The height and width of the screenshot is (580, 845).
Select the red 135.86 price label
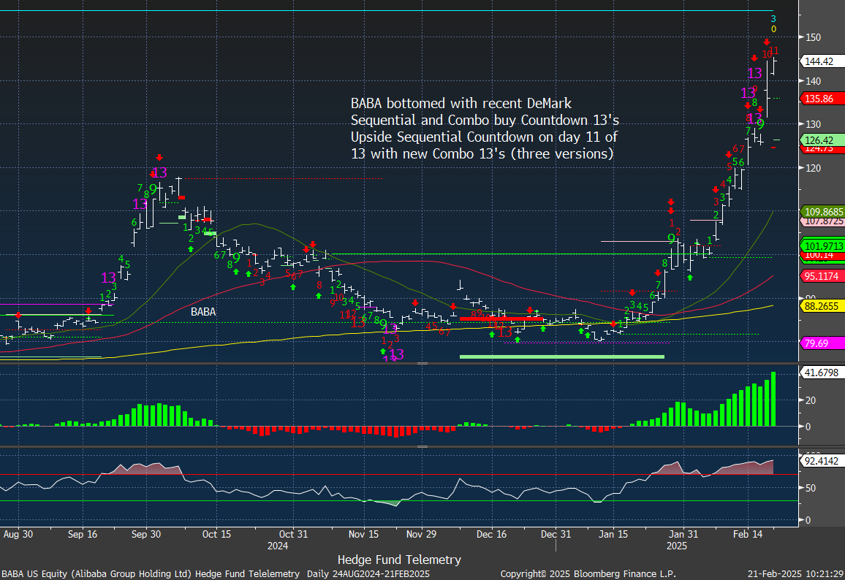(820, 99)
